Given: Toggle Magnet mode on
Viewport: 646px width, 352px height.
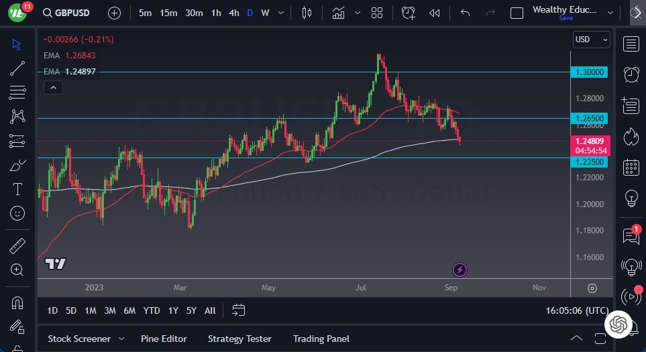Looking at the screenshot, I should pos(17,302).
